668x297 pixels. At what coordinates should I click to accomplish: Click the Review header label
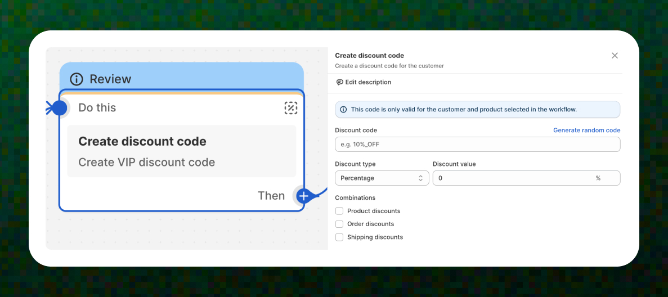tap(110, 79)
